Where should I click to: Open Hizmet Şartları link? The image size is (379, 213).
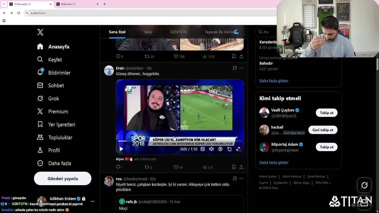[268, 177]
